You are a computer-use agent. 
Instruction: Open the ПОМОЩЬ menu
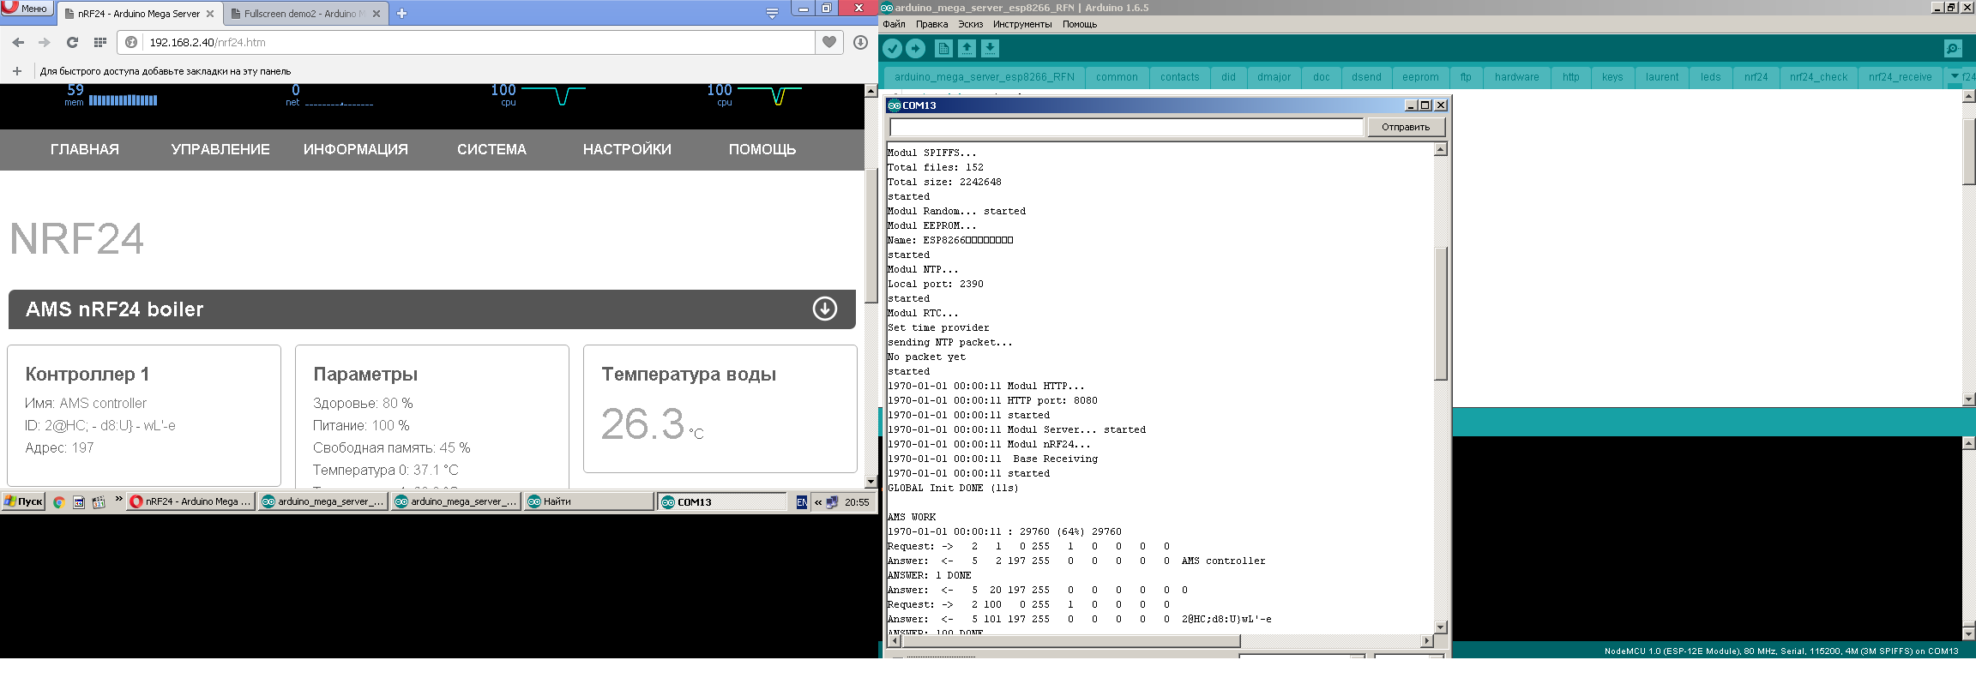click(762, 149)
